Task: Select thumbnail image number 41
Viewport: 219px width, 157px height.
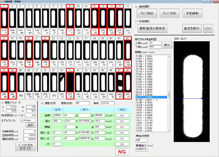Action: click(x=70, y=84)
